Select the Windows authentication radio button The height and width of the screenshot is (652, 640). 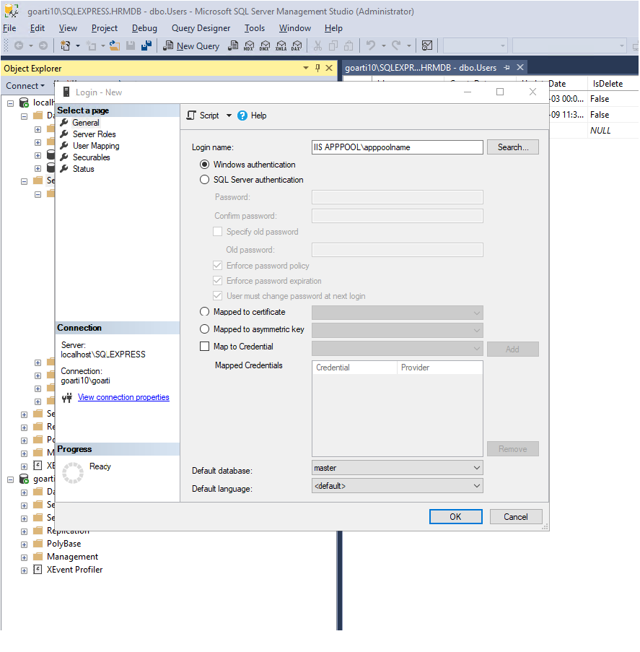(x=204, y=164)
